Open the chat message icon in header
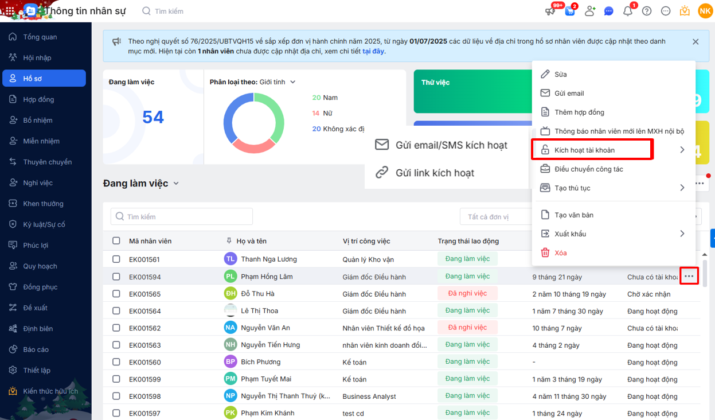 pyautogui.click(x=609, y=11)
